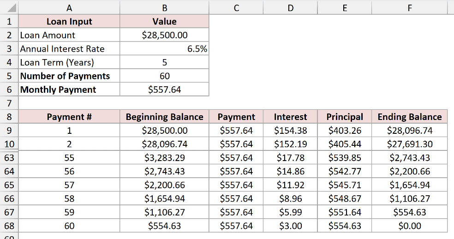Click the 'Loan Input' header cell
Image resolution: width=454 pixels, height=239 pixels.
click(69, 21)
